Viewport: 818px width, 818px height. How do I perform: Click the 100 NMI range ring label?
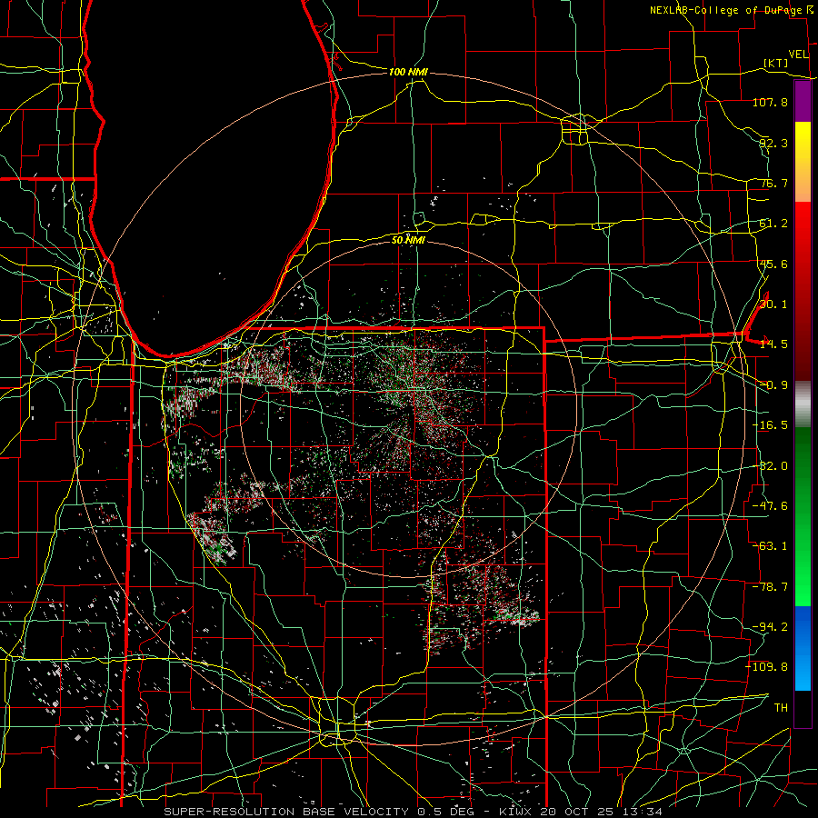[408, 72]
